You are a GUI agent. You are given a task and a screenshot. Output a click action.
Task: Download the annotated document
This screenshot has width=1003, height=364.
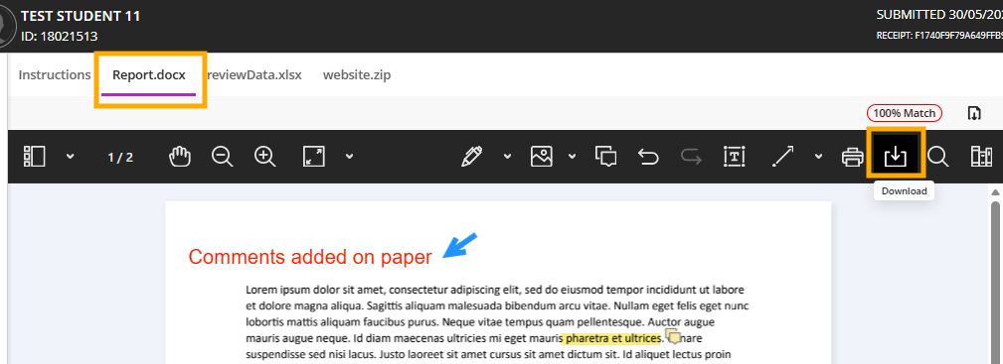(896, 157)
